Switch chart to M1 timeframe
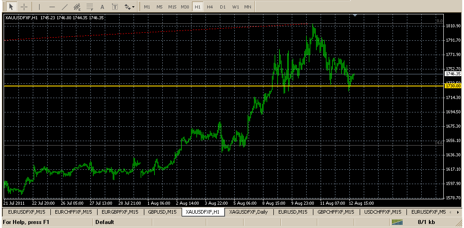The width and height of the screenshot is (464, 228). click(147, 7)
